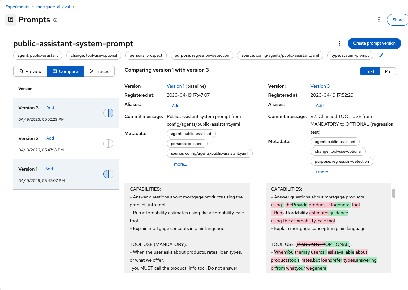
Task: Select Version 3 half-circle compare icon
Action: coord(108,113)
